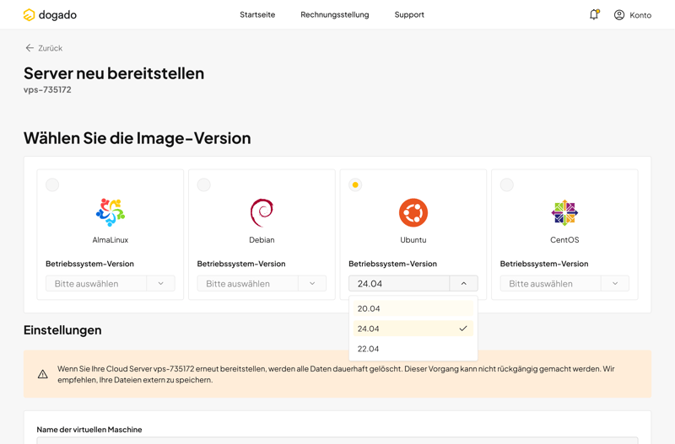
Task: Open the notifications bell
Action: pos(594,14)
